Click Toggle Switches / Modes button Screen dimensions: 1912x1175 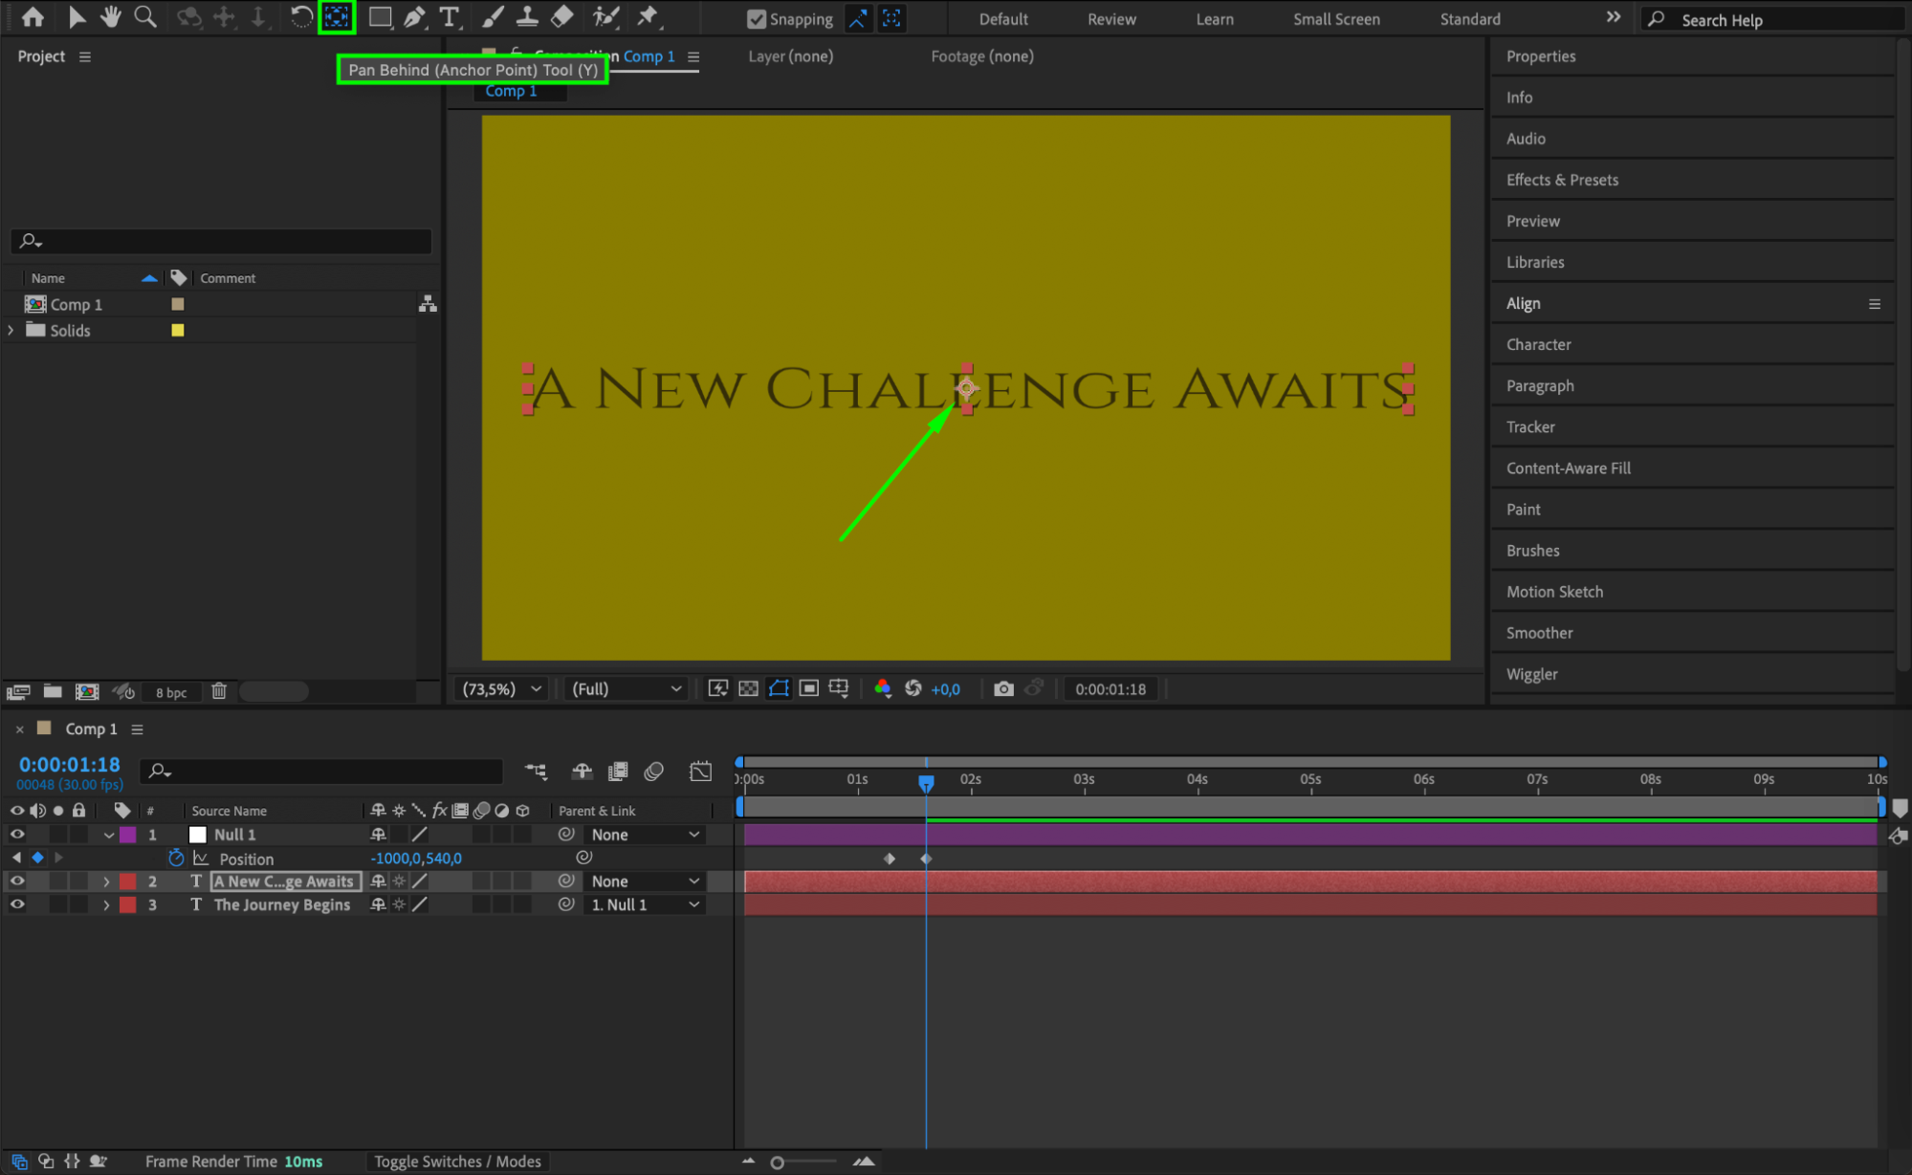click(x=457, y=1162)
